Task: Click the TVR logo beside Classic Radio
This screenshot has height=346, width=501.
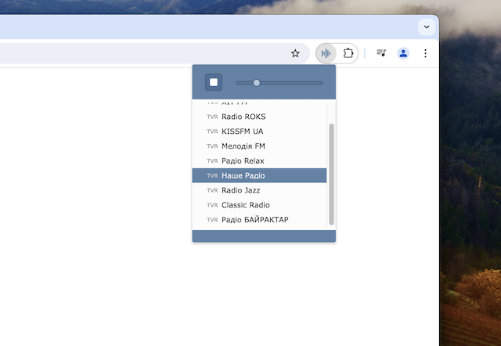Action: (212, 205)
